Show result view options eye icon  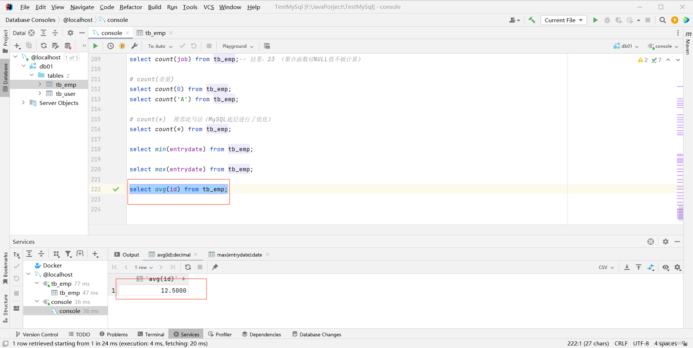point(666,267)
